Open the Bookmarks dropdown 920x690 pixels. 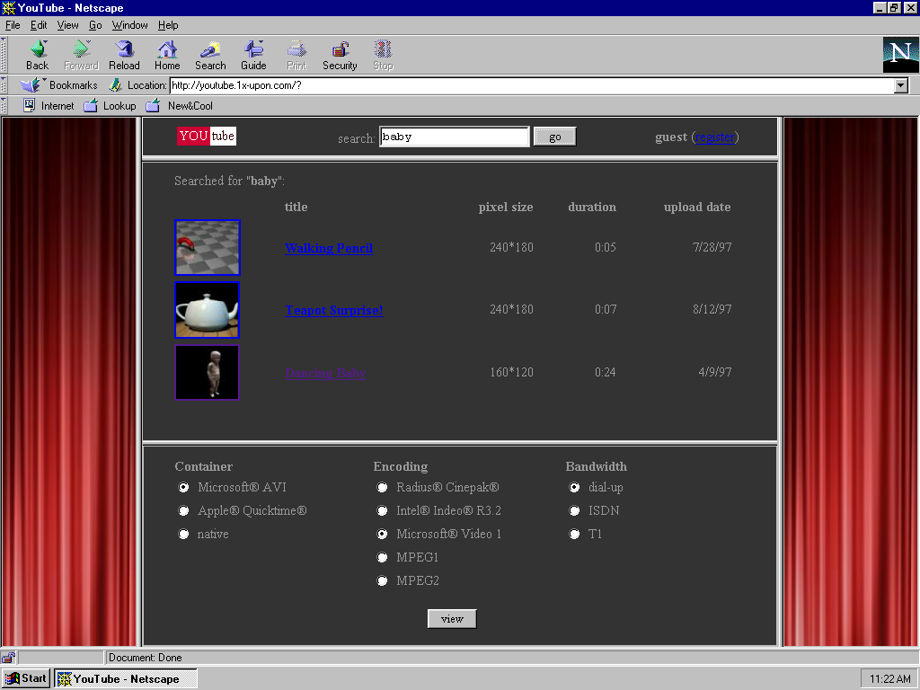[59, 85]
